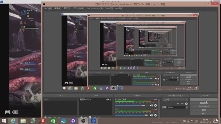Open the blue robot-icon taskbar app
Image resolution: width=221 pixels, height=124 pixels.
click(93, 121)
